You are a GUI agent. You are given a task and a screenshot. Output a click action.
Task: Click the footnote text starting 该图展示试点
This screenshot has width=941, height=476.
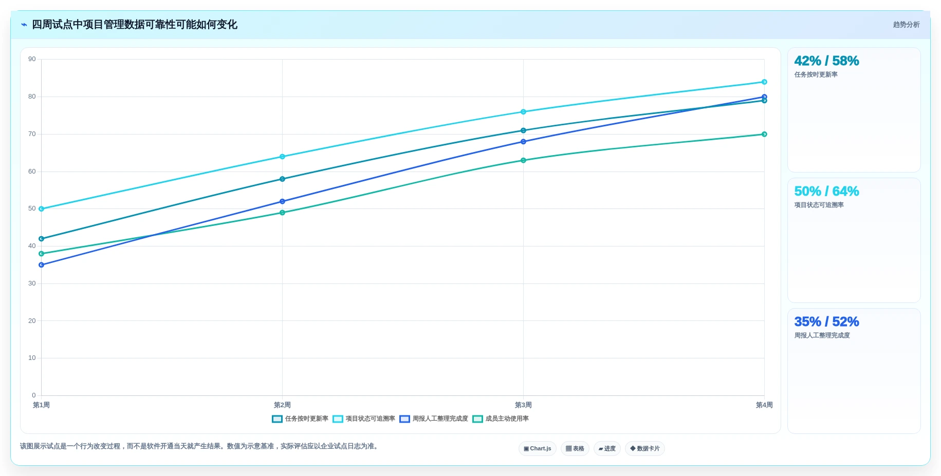click(x=200, y=446)
